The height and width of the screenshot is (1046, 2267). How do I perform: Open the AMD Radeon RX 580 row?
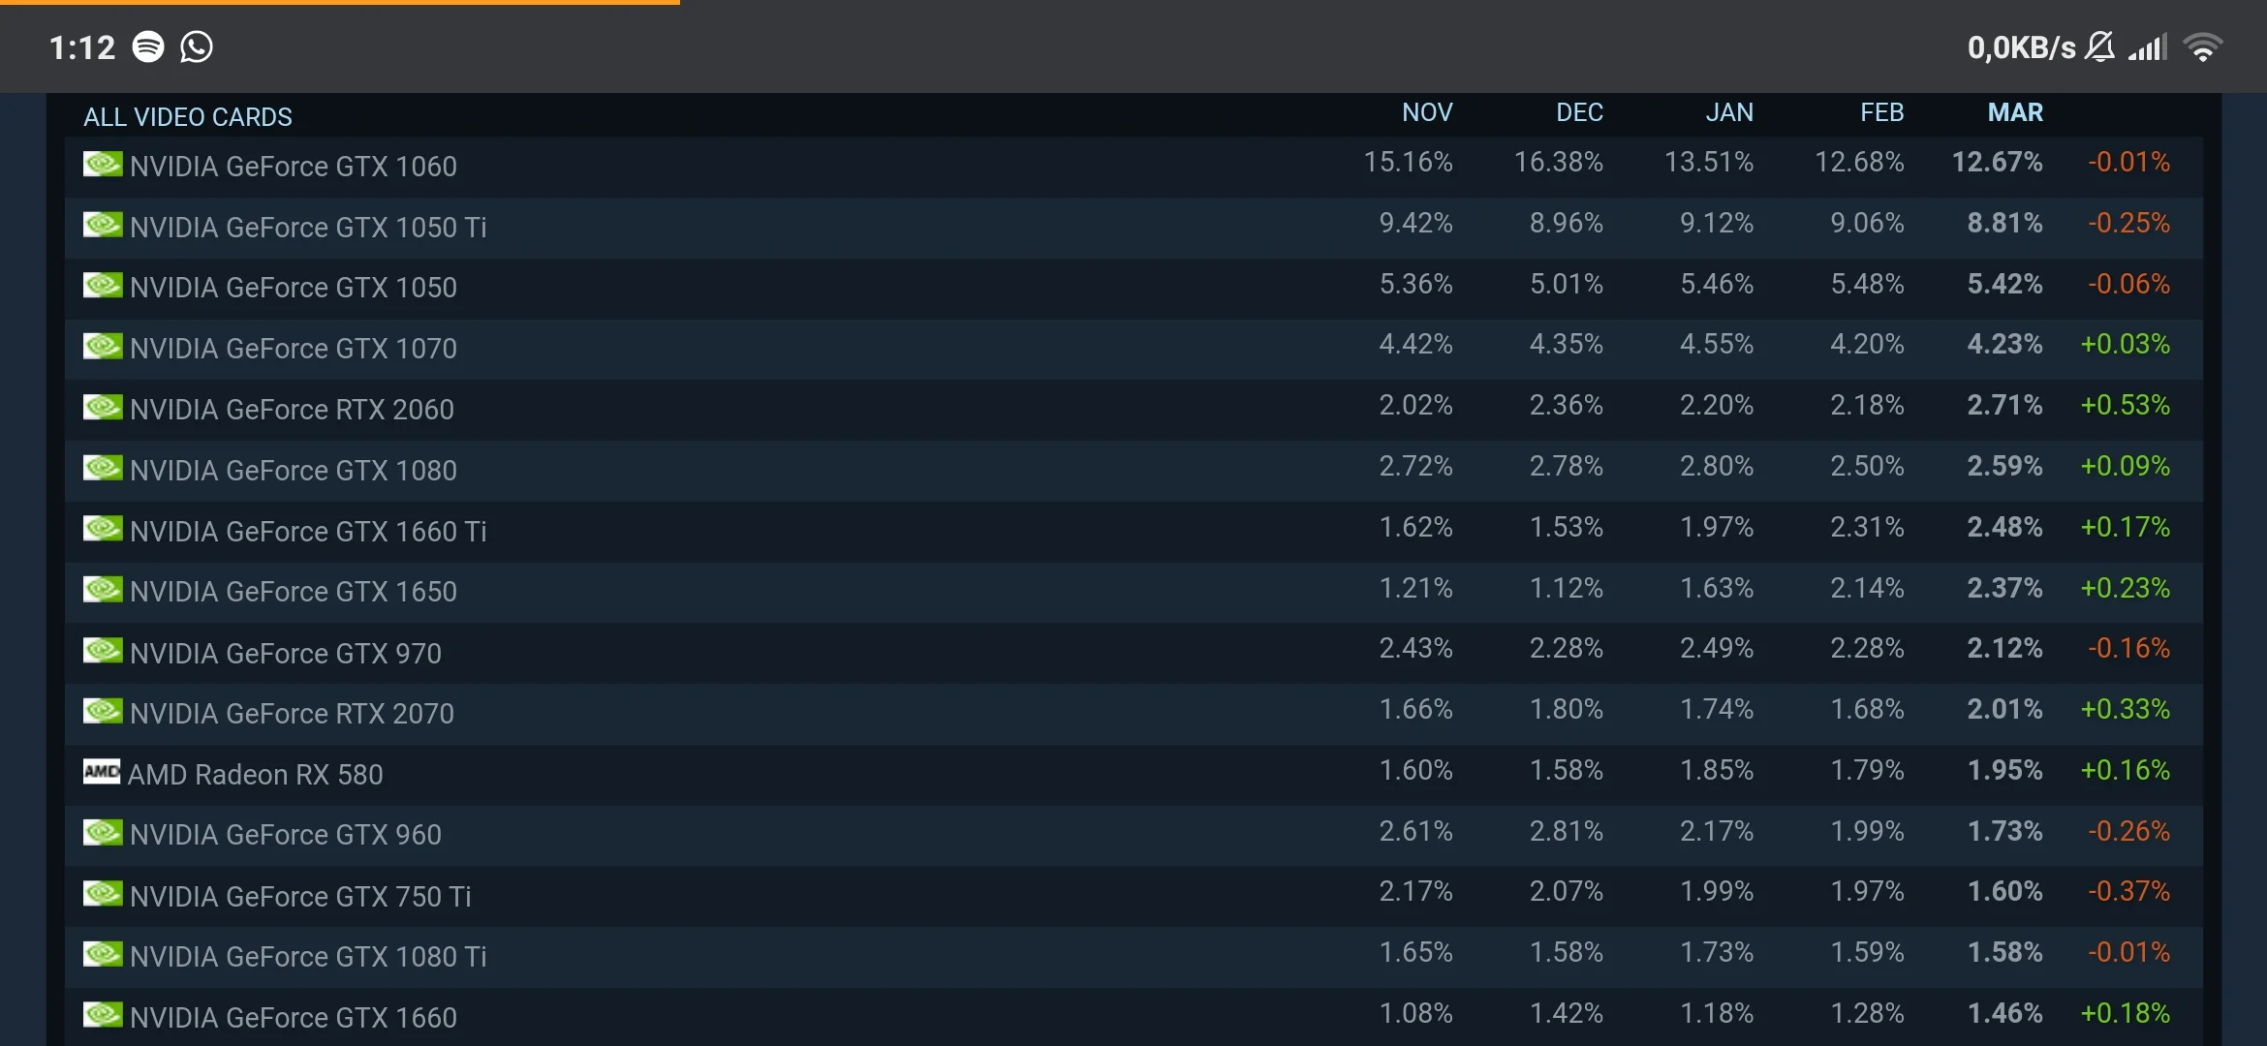[x=256, y=775]
